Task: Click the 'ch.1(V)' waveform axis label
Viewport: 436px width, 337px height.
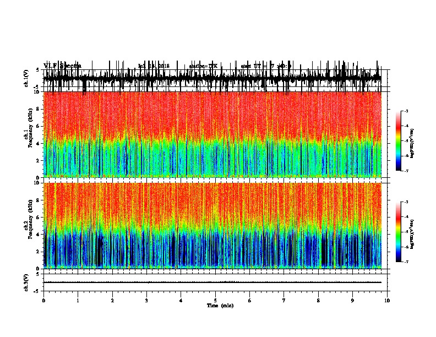Action: (26, 78)
